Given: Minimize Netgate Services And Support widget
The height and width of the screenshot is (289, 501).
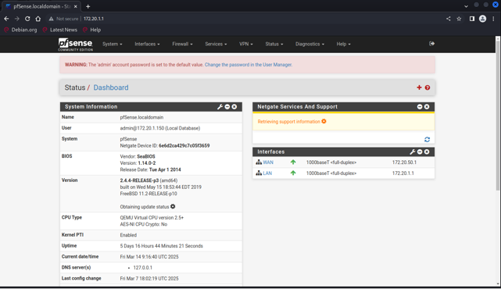Looking at the screenshot, I should (x=420, y=107).
